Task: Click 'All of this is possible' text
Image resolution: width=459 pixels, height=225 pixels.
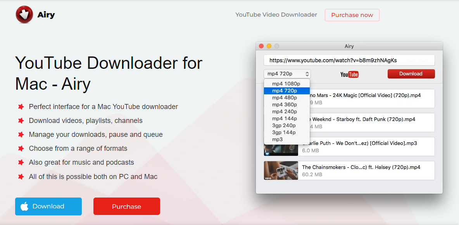Action: coord(93,177)
